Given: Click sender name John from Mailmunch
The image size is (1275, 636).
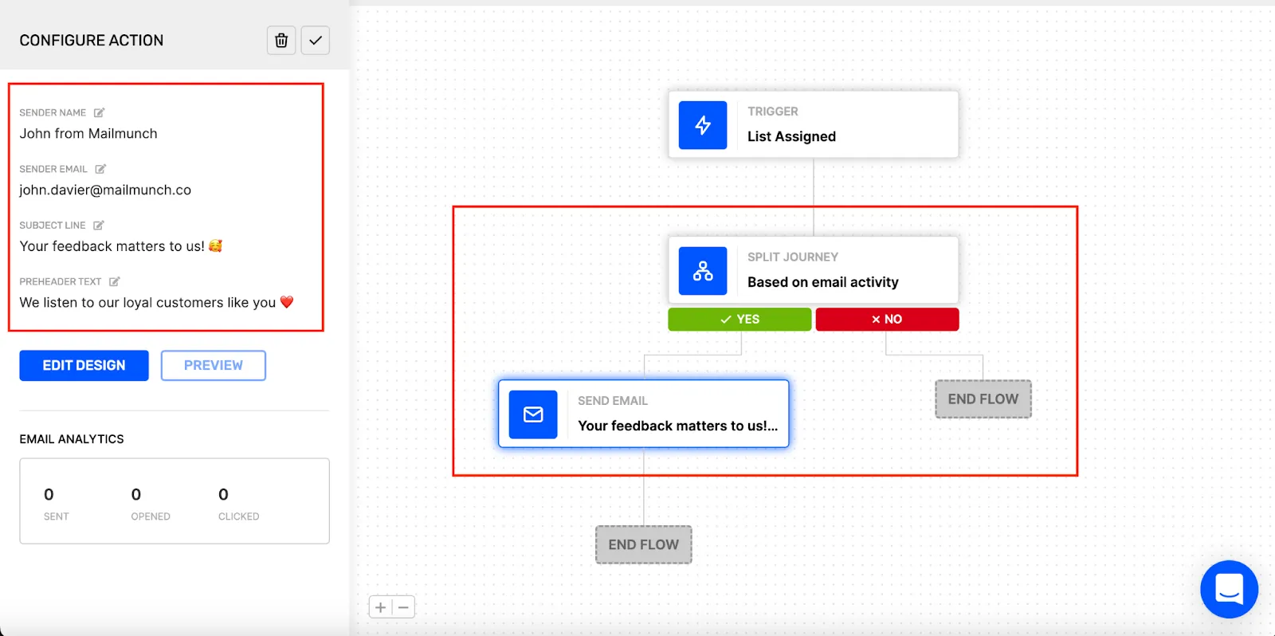Looking at the screenshot, I should click(x=88, y=134).
